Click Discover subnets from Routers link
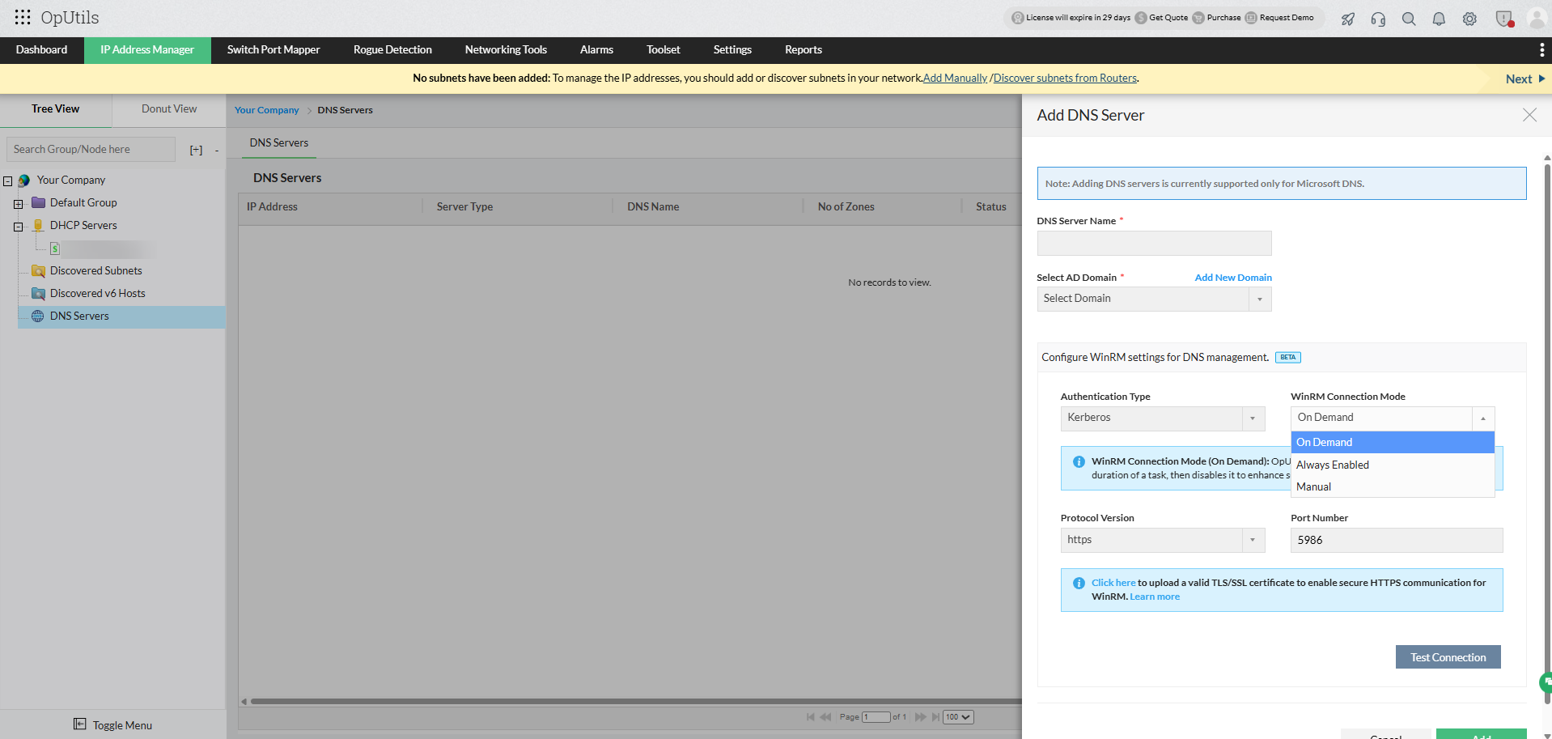 (1065, 79)
